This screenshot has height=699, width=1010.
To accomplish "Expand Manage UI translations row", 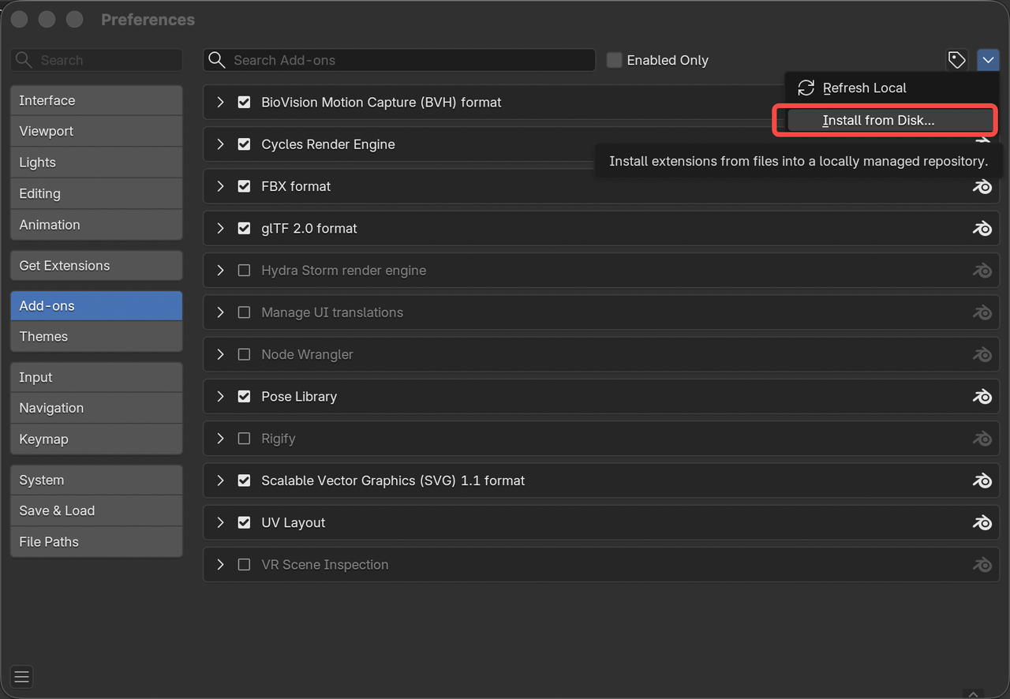I will (x=220, y=312).
